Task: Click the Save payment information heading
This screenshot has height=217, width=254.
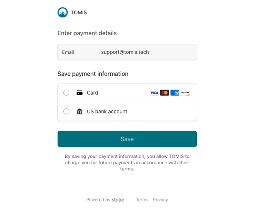Action: [93, 74]
